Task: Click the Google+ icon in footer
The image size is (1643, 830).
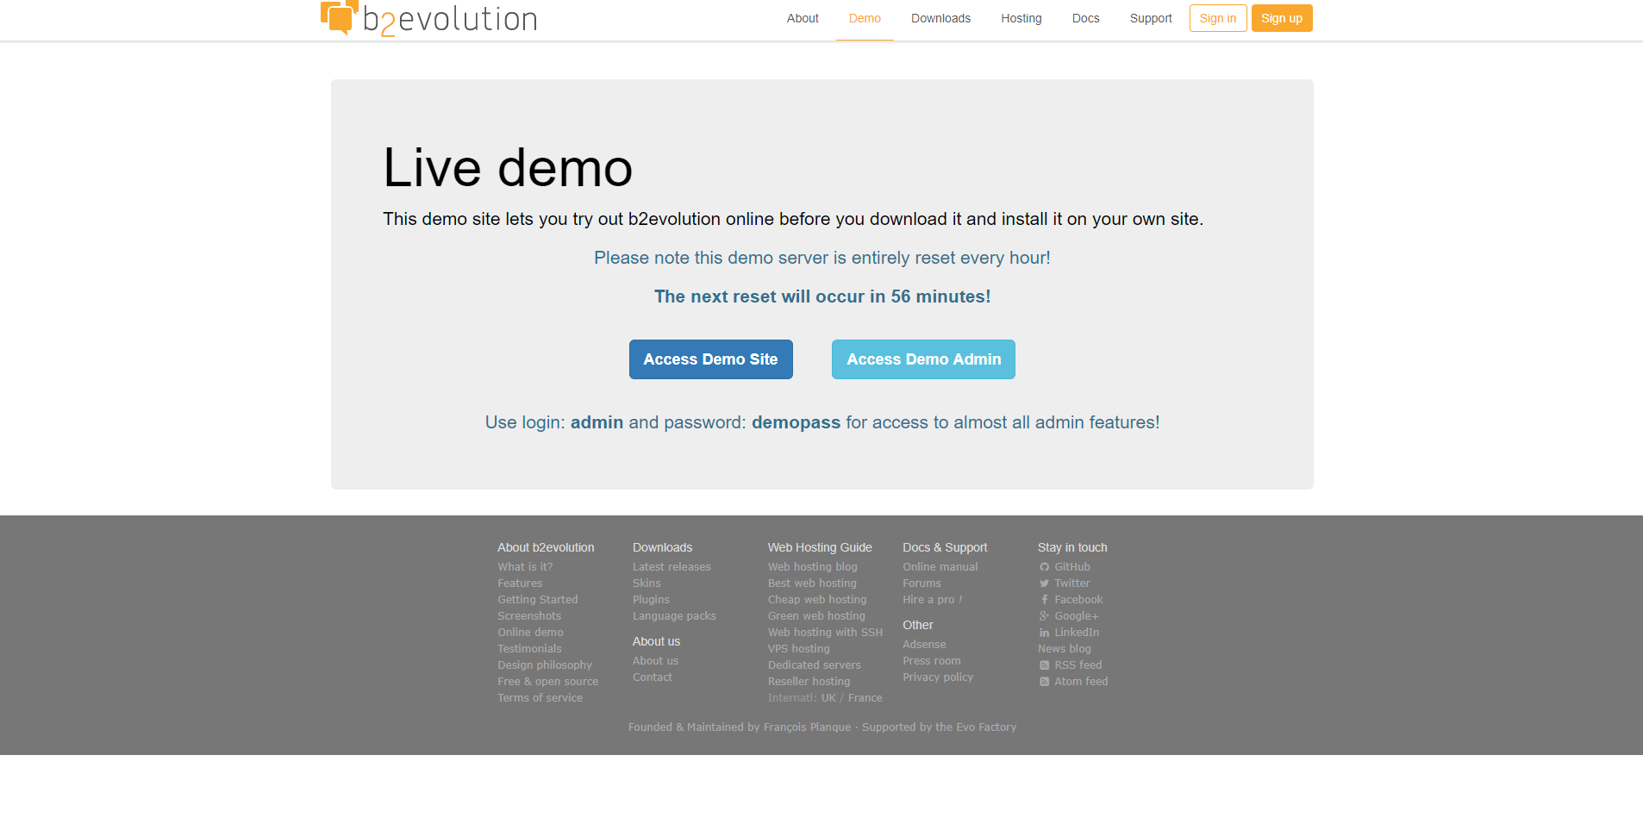Action: point(1044,616)
